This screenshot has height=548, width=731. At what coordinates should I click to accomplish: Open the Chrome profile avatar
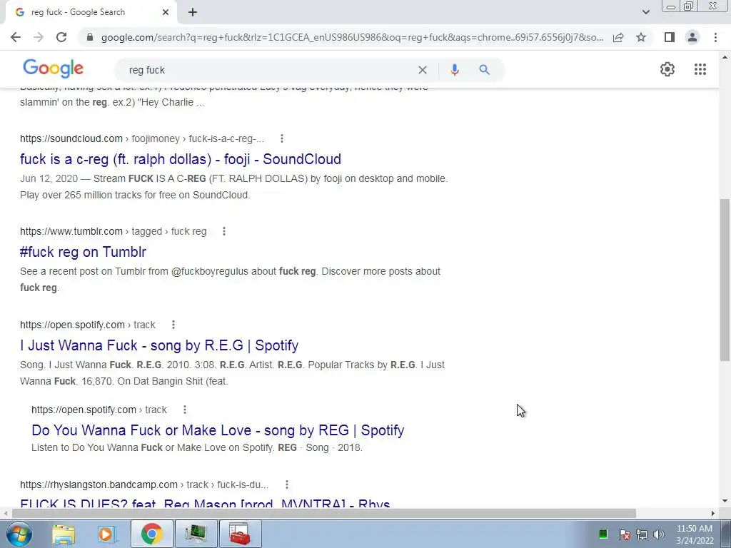point(692,37)
